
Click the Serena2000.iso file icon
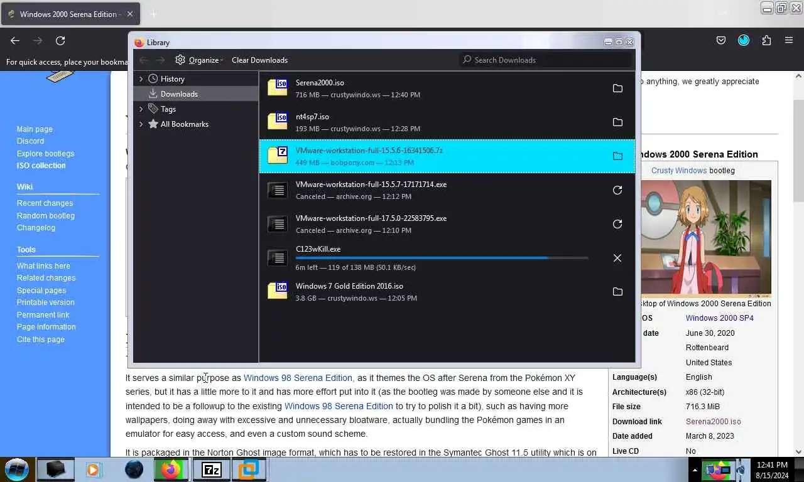278,87
